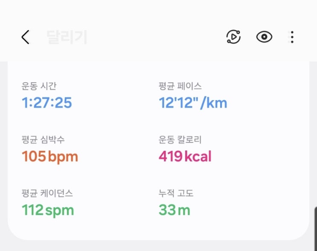
Task: Select the 평균 심박수 label
Action: point(43,140)
